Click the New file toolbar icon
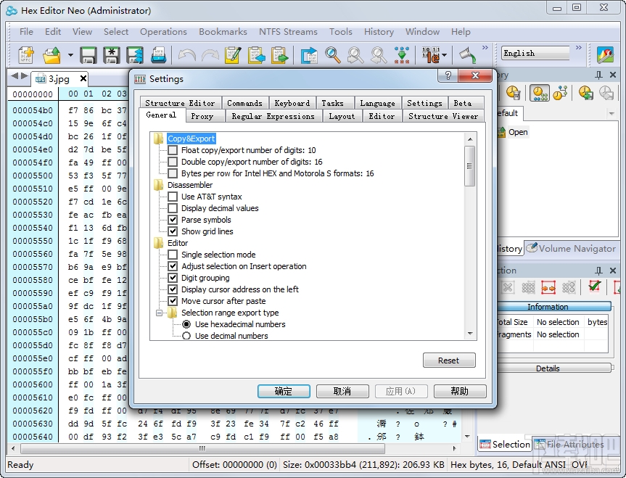This screenshot has width=626, height=478. (x=26, y=54)
